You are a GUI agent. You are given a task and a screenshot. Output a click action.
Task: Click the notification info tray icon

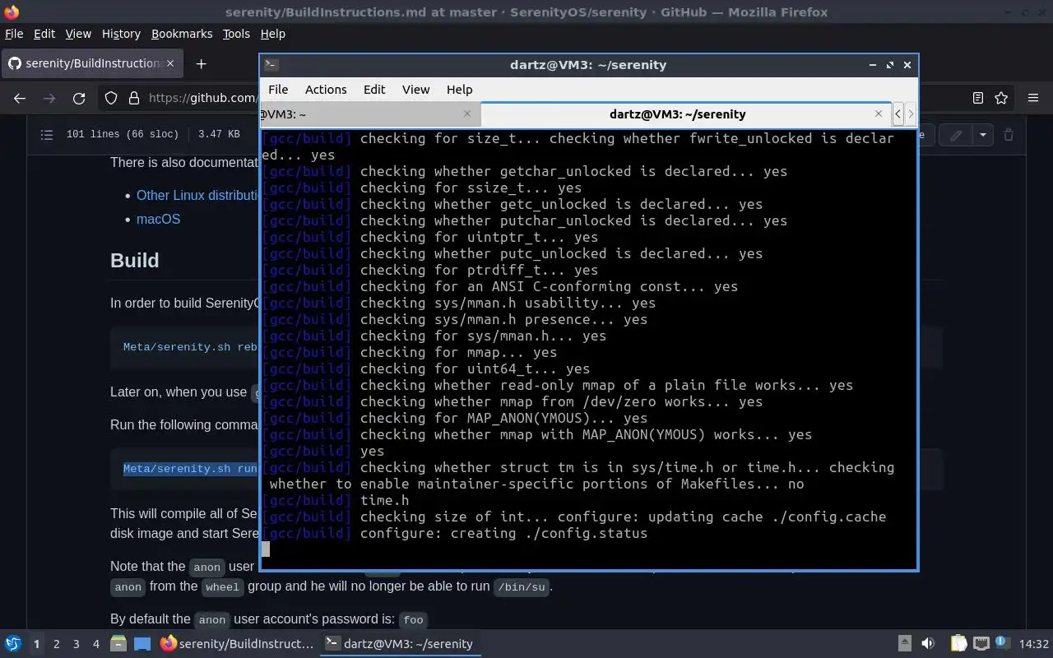(x=1002, y=642)
